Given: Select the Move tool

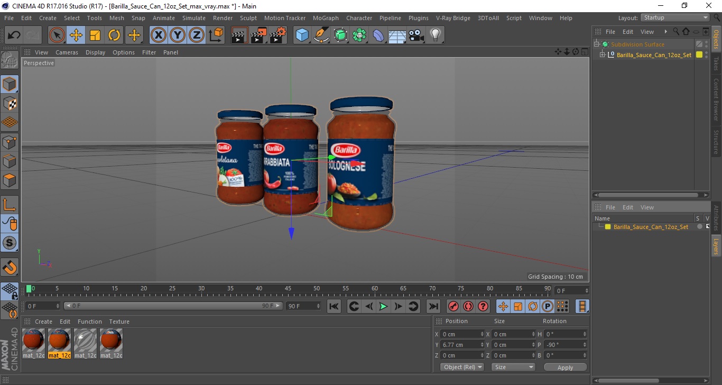Looking at the screenshot, I should point(76,35).
